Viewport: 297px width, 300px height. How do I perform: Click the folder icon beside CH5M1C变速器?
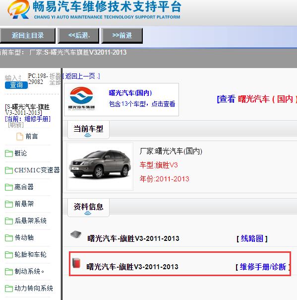[9, 170]
